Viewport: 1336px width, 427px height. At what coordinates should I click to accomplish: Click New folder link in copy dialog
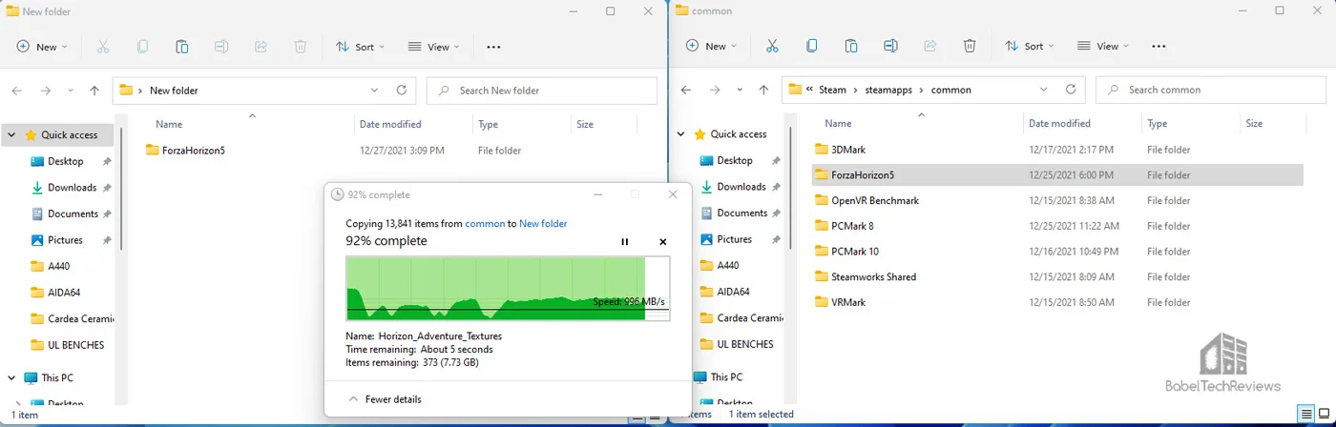[x=543, y=223]
